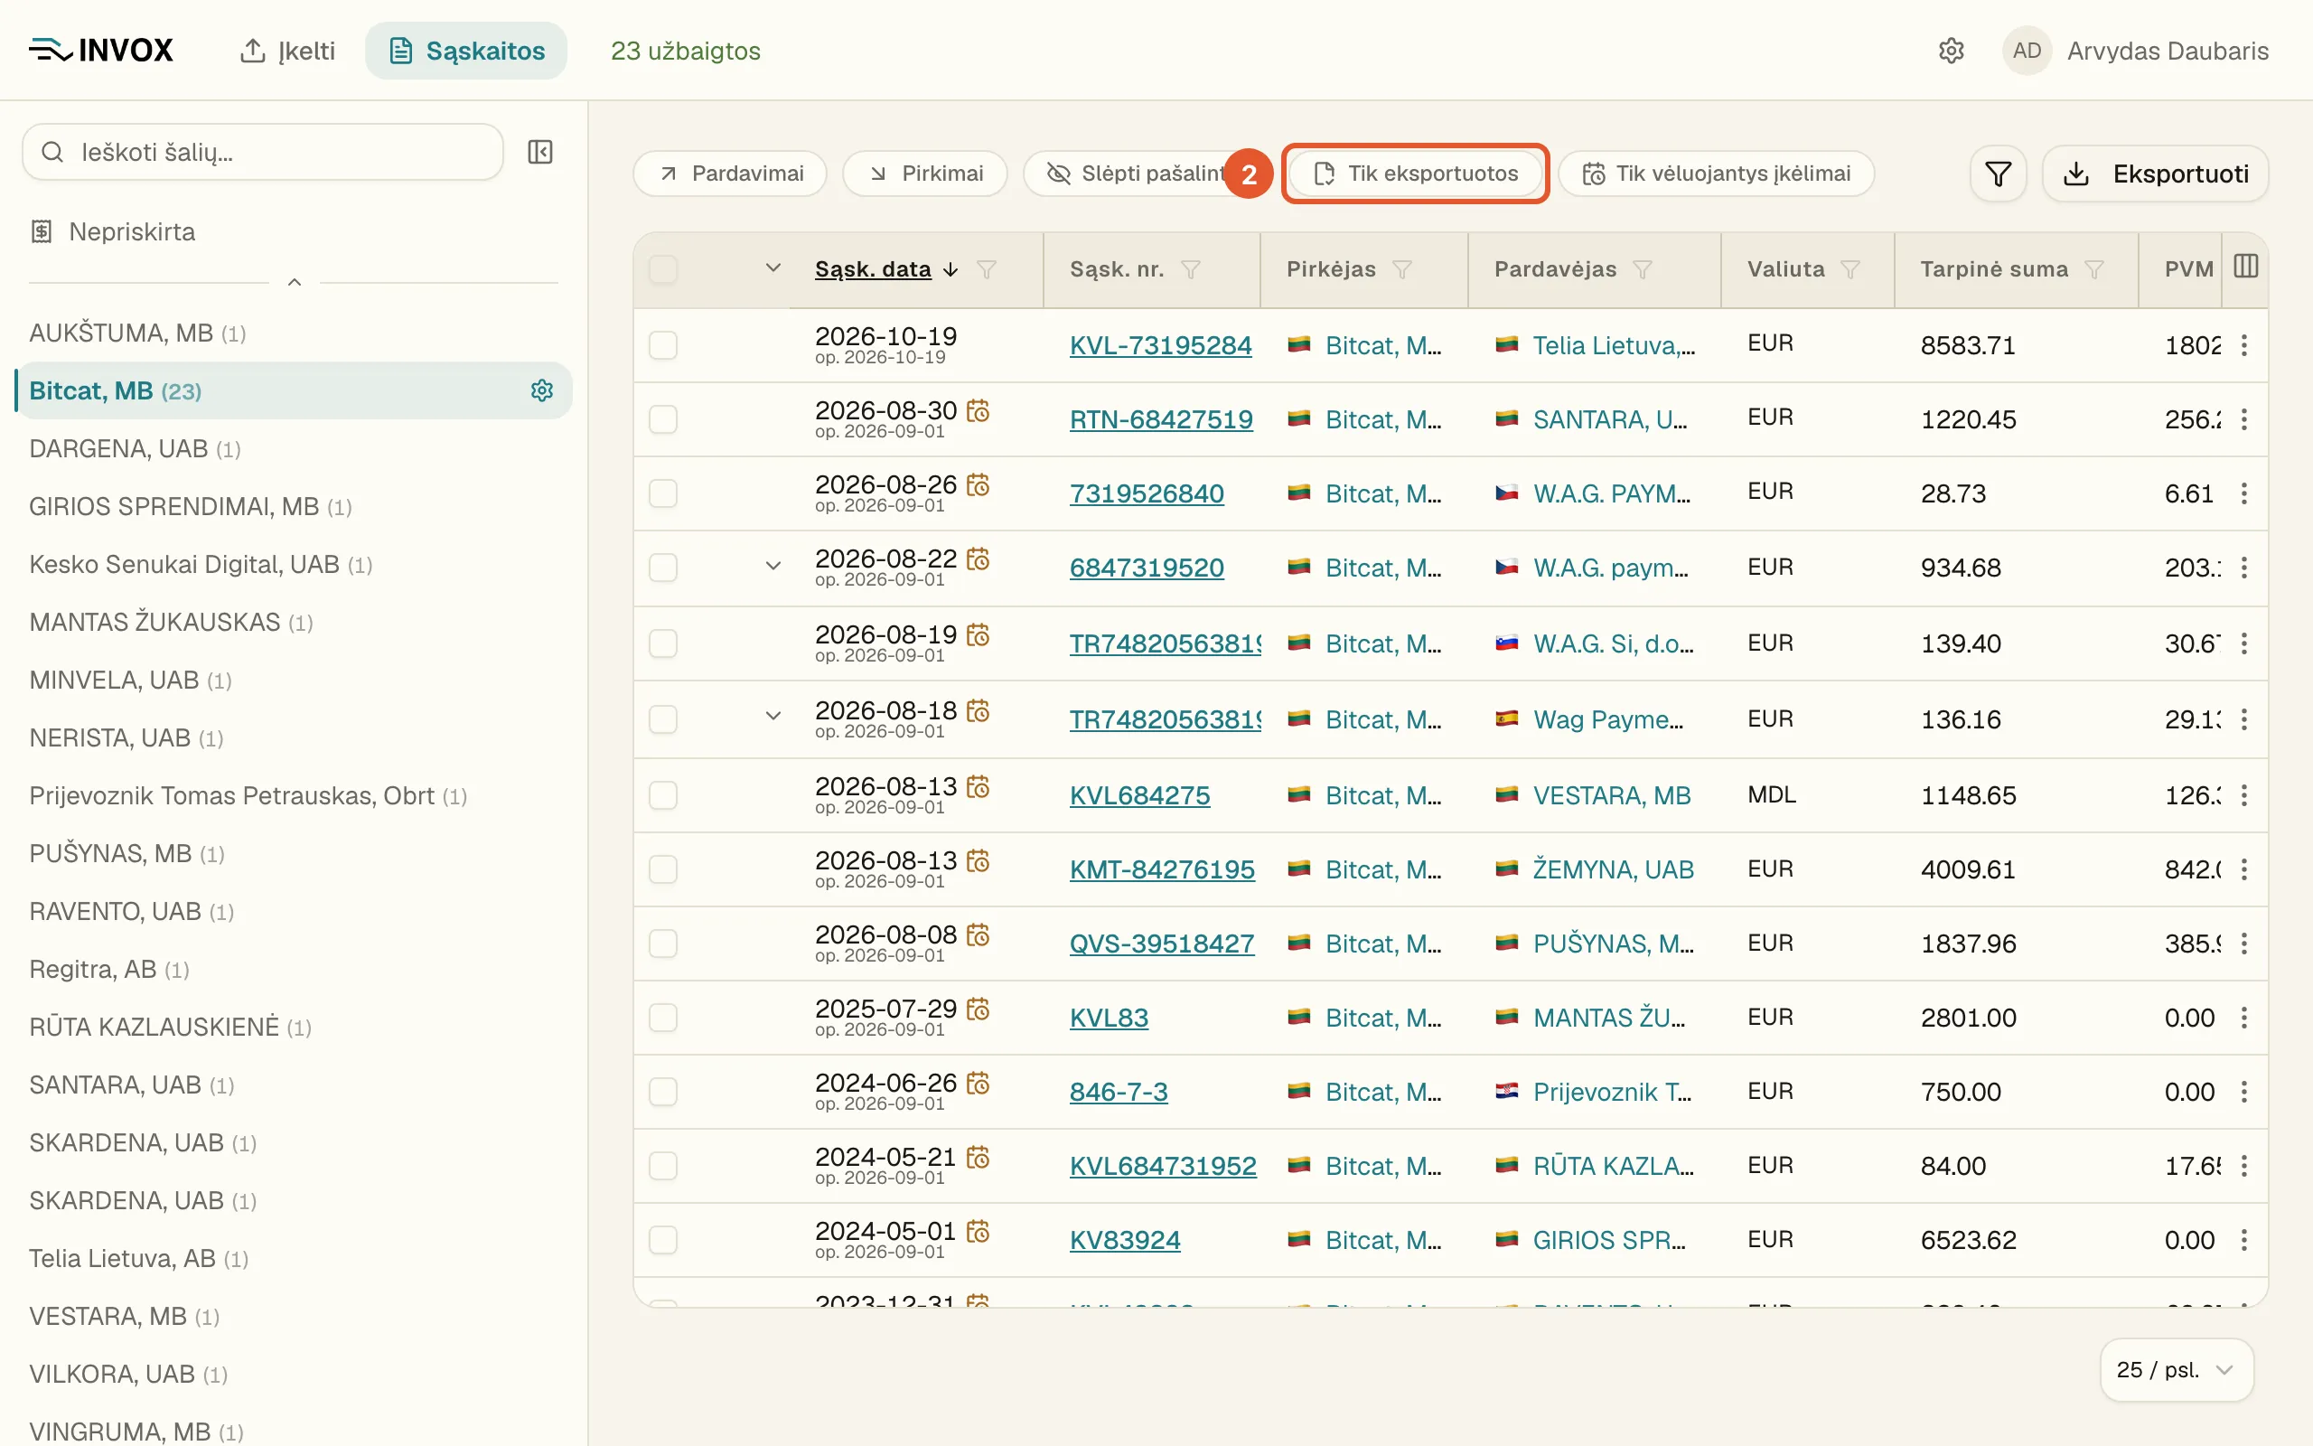
Task: Click the Nepriskirta invoice icon
Action: (x=41, y=231)
